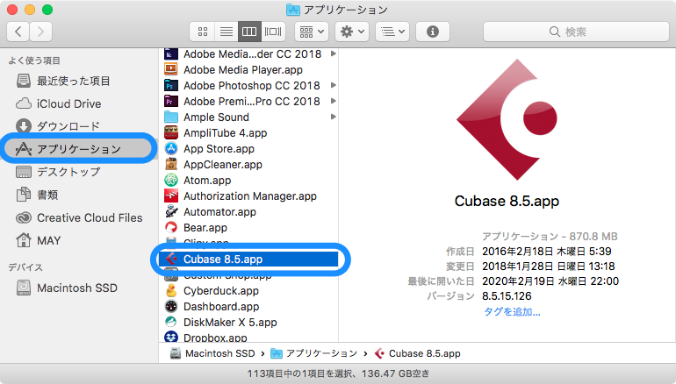
Task: Click the window title アプリケーション folder icon
Action: pos(292,10)
